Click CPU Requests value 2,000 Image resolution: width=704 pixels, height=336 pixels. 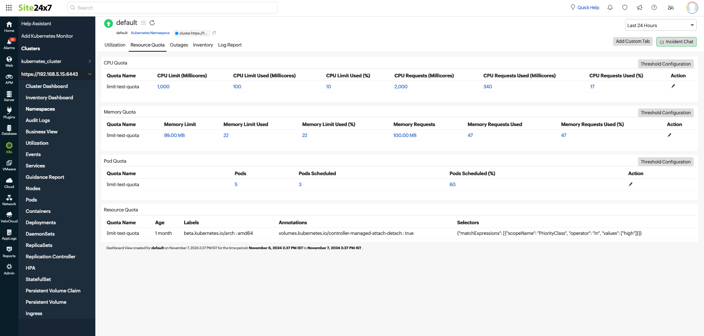click(x=401, y=86)
